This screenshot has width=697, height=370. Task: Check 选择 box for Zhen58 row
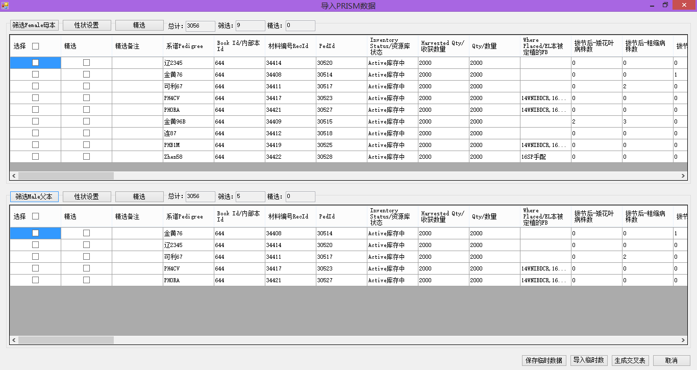(x=35, y=157)
